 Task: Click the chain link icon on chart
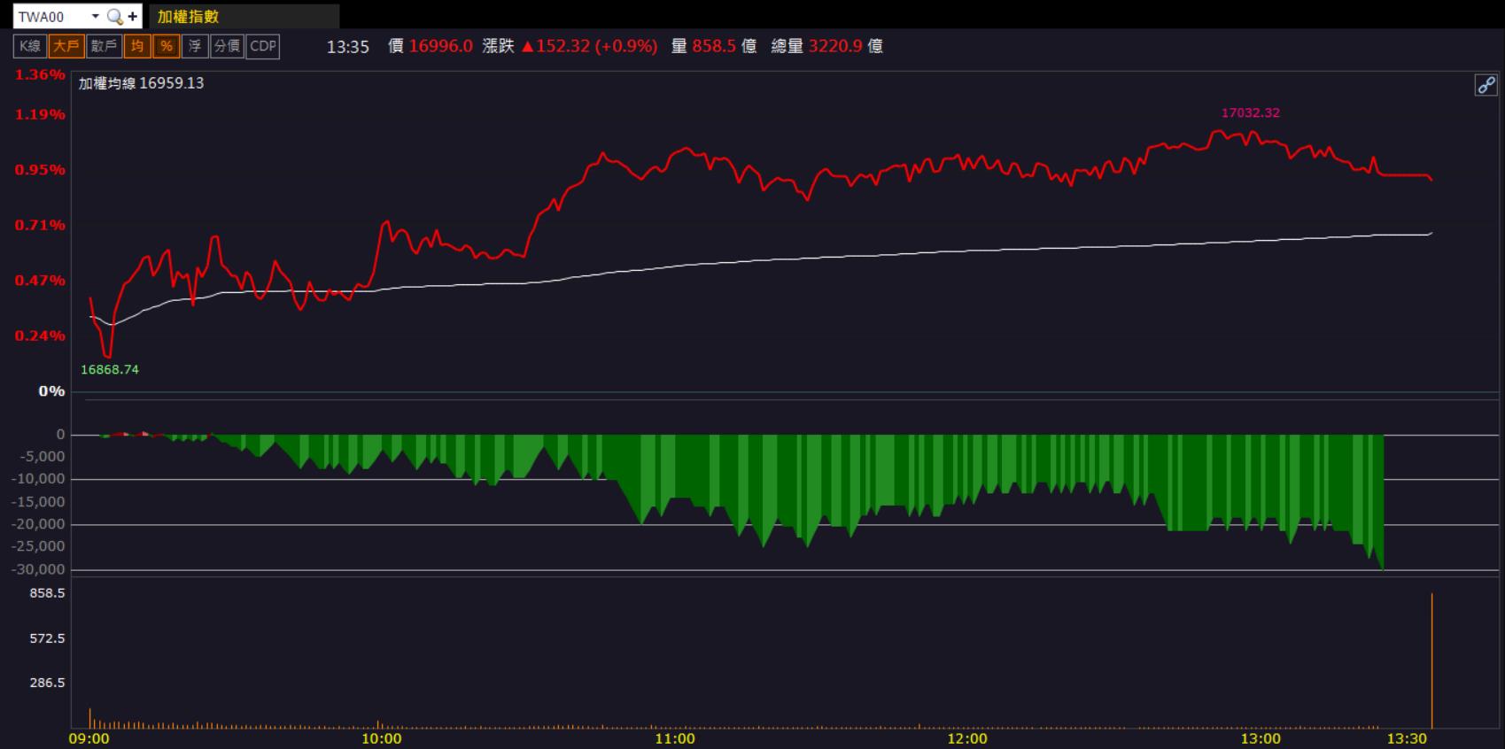pos(1486,85)
